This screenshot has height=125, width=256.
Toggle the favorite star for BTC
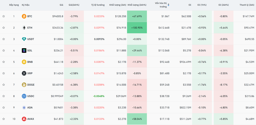click(4, 16)
